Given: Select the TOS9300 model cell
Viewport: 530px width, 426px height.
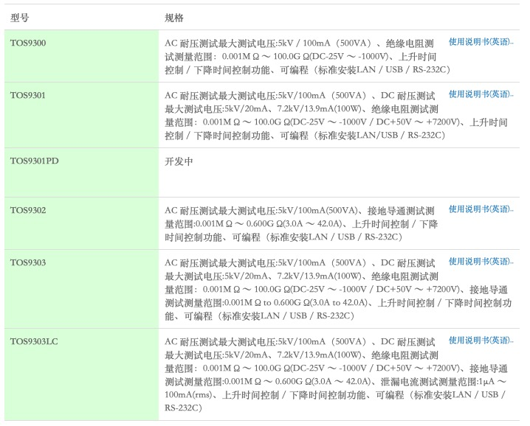Looking at the screenshot, I should [x=81, y=56].
